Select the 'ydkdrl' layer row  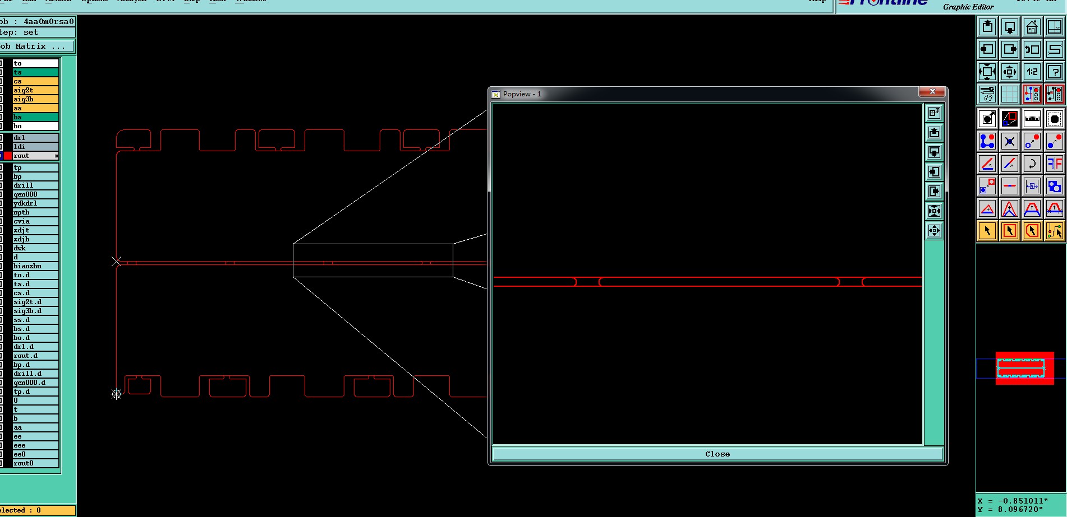[x=35, y=203]
